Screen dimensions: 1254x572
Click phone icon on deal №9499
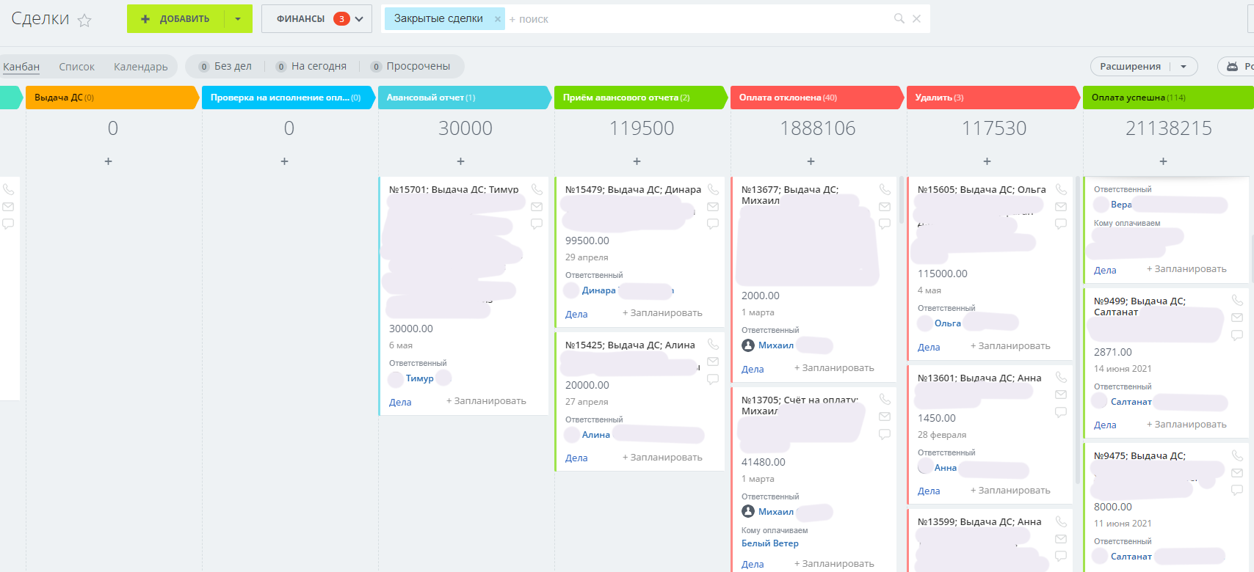click(x=1237, y=300)
